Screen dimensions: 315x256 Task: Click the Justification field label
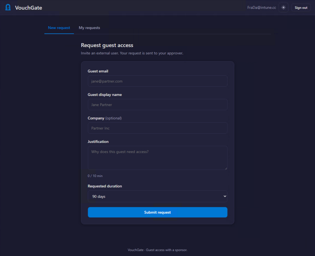point(98,142)
